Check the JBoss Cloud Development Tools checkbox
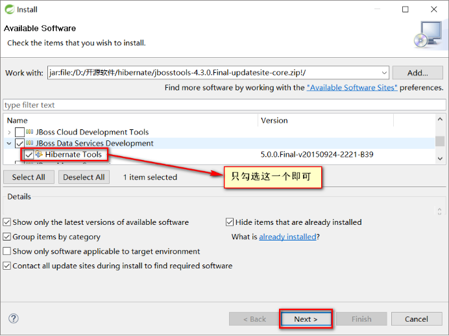 click(x=19, y=132)
